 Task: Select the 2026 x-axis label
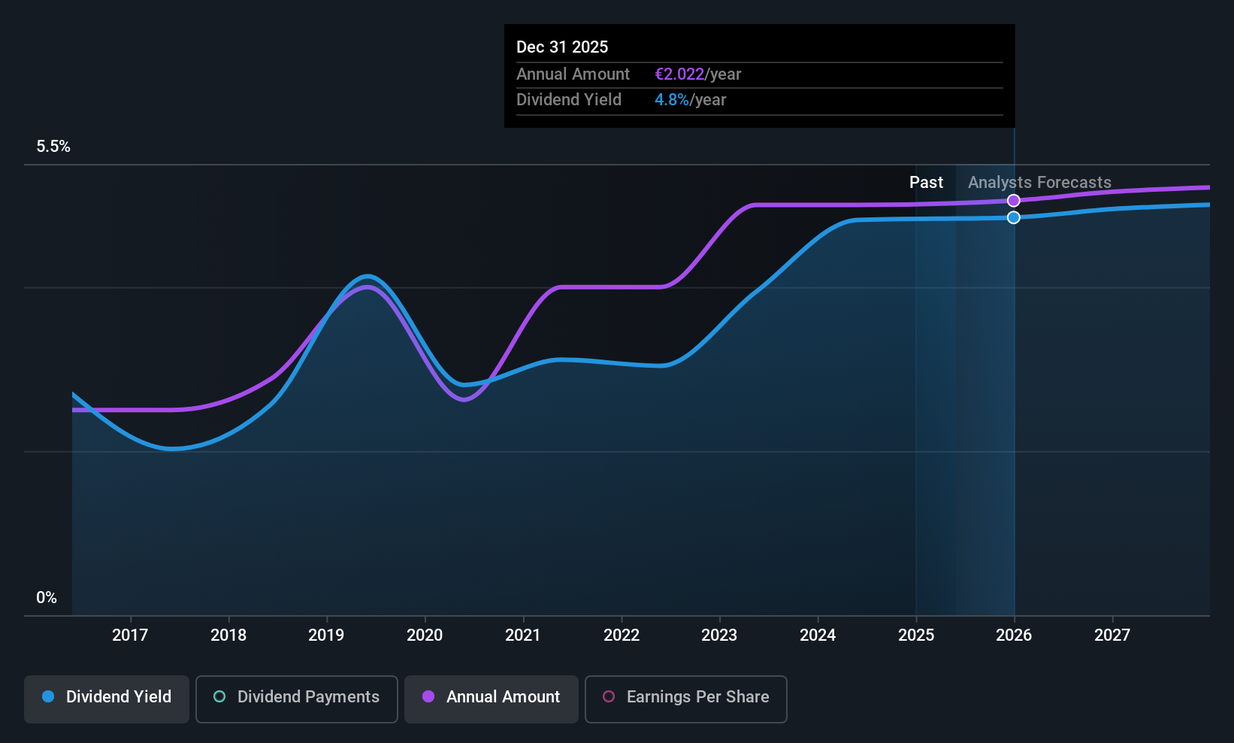[x=1014, y=635]
